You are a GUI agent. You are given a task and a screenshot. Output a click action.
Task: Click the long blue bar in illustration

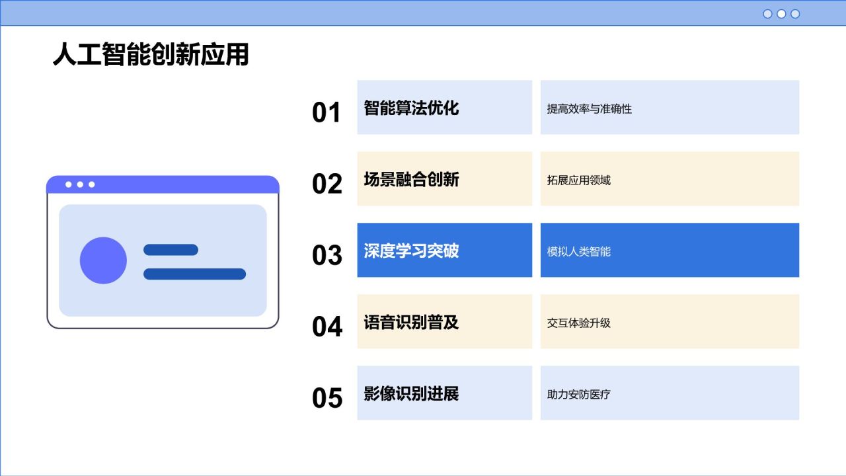coord(194,274)
